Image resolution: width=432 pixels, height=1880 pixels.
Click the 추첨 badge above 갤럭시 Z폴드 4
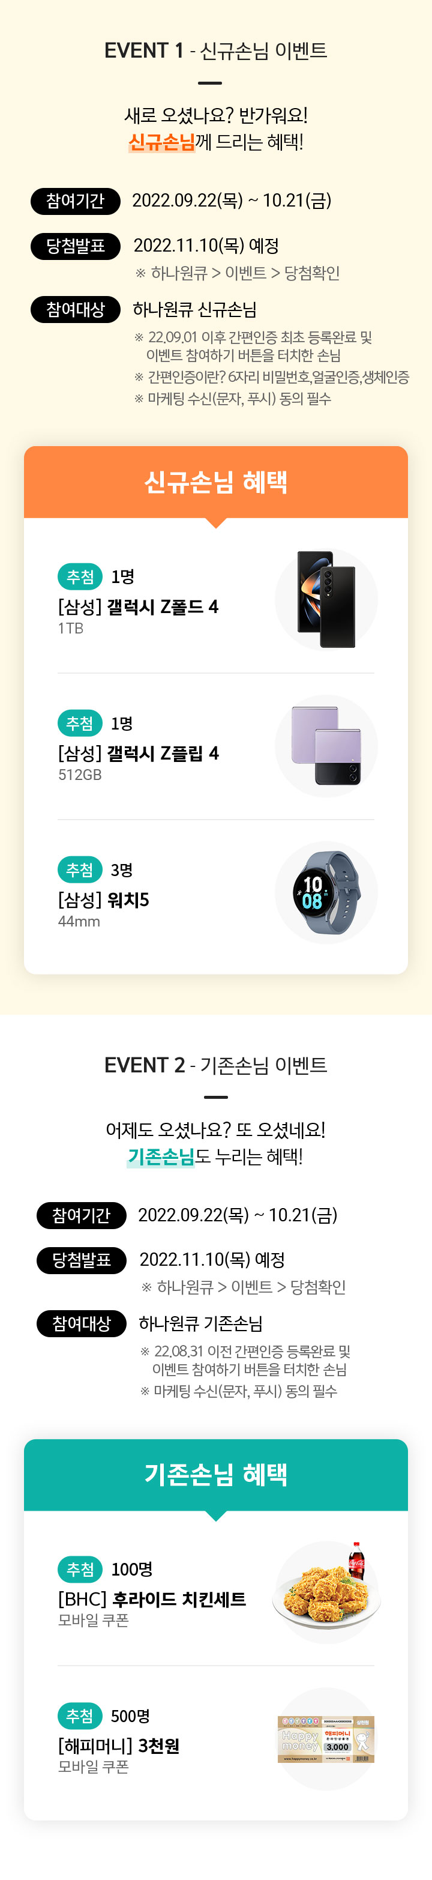(80, 576)
